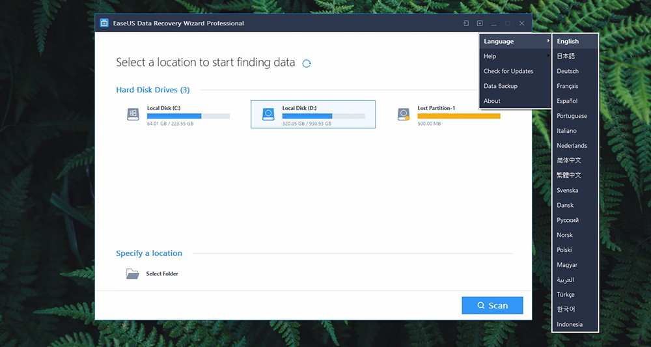Switch language to Norsk
The width and height of the screenshot is (651, 347).
point(575,235)
